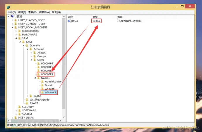Screen dimensions: 202x132
Task: Click the 000001F5 folder icon
Action: (x=39, y=67)
